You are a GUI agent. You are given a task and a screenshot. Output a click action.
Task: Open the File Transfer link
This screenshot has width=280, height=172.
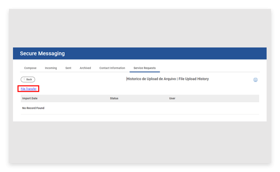click(x=28, y=88)
